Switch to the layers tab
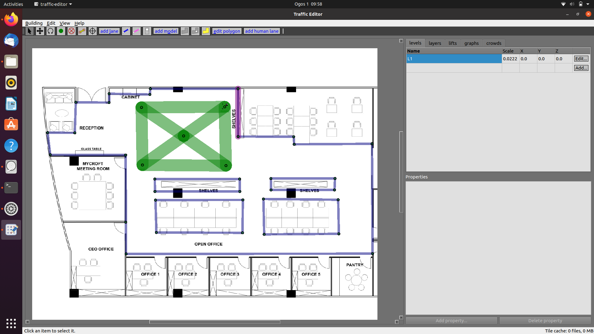The height and width of the screenshot is (334, 594). coord(435,43)
